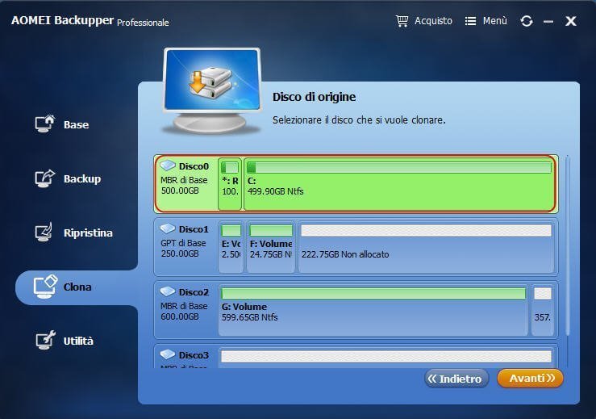Click the clone computer illustration

click(212, 90)
